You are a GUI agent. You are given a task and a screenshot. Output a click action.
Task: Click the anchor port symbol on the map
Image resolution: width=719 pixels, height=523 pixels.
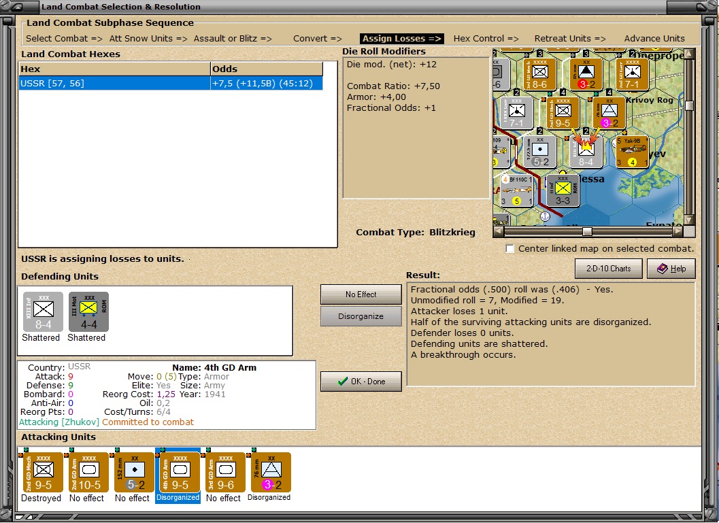(545, 216)
